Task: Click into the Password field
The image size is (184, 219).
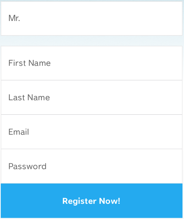Action: [92, 166]
